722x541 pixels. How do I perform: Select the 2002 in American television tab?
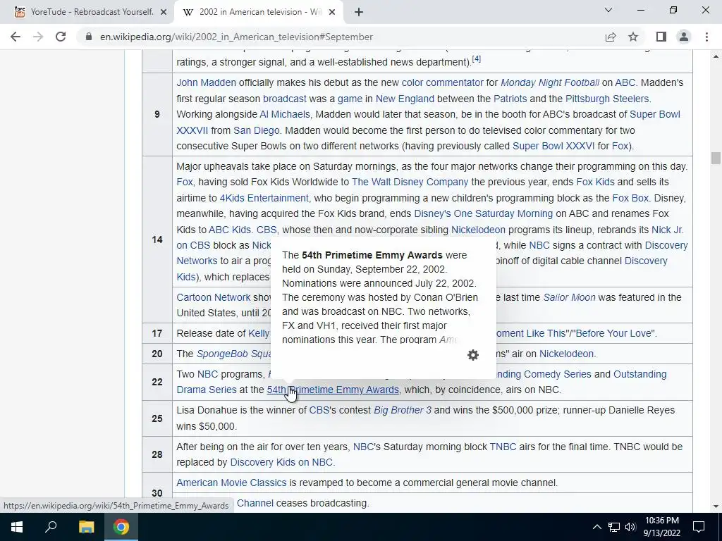(x=258, y=13)
